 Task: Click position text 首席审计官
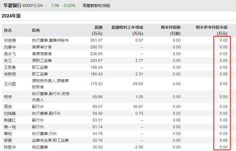coord(42,47)
